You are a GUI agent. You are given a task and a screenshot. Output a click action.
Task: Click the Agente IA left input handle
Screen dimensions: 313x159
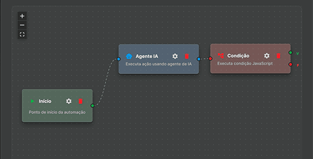tap(119, 59)
